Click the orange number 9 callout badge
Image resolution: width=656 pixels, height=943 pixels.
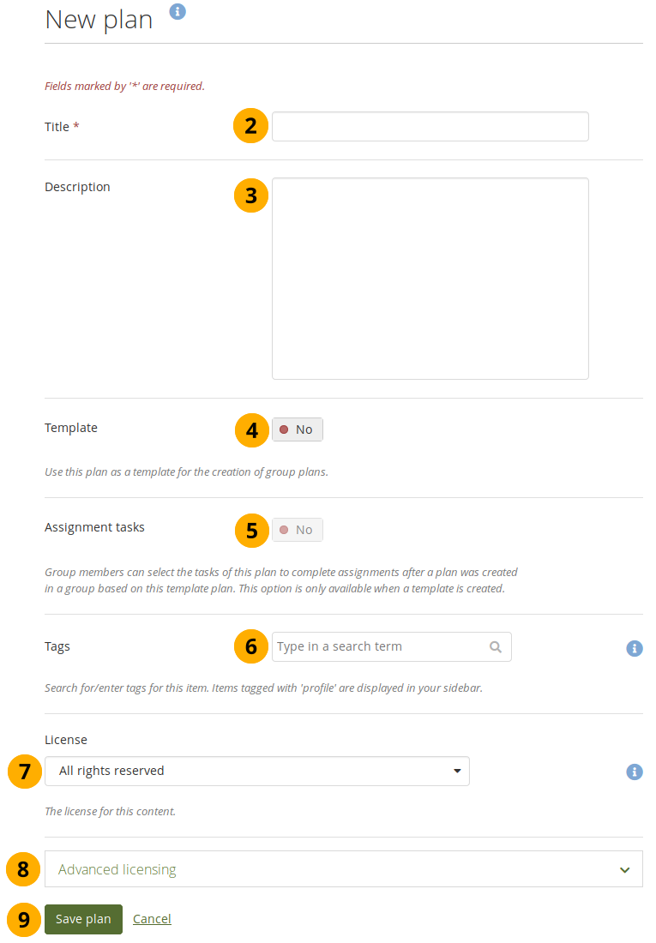tap(24, 919)
